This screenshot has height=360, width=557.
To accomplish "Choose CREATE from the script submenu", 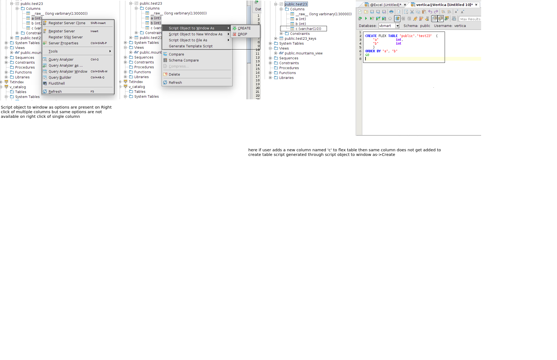I will coord(244,28).
